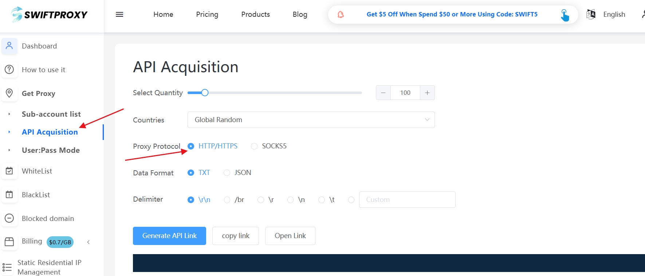This screenshot has height=276, width=645.
Task: Choose JSON data format
Action: click(x=227, y=173)
